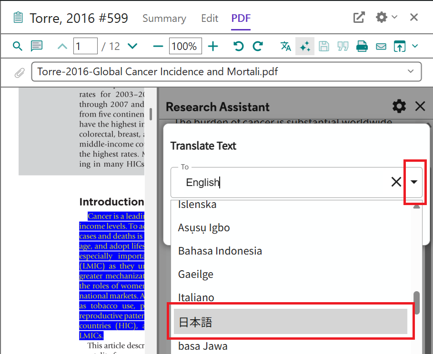Zoom out using the minus icon
433x354 pixels.
tap(158, 46)
